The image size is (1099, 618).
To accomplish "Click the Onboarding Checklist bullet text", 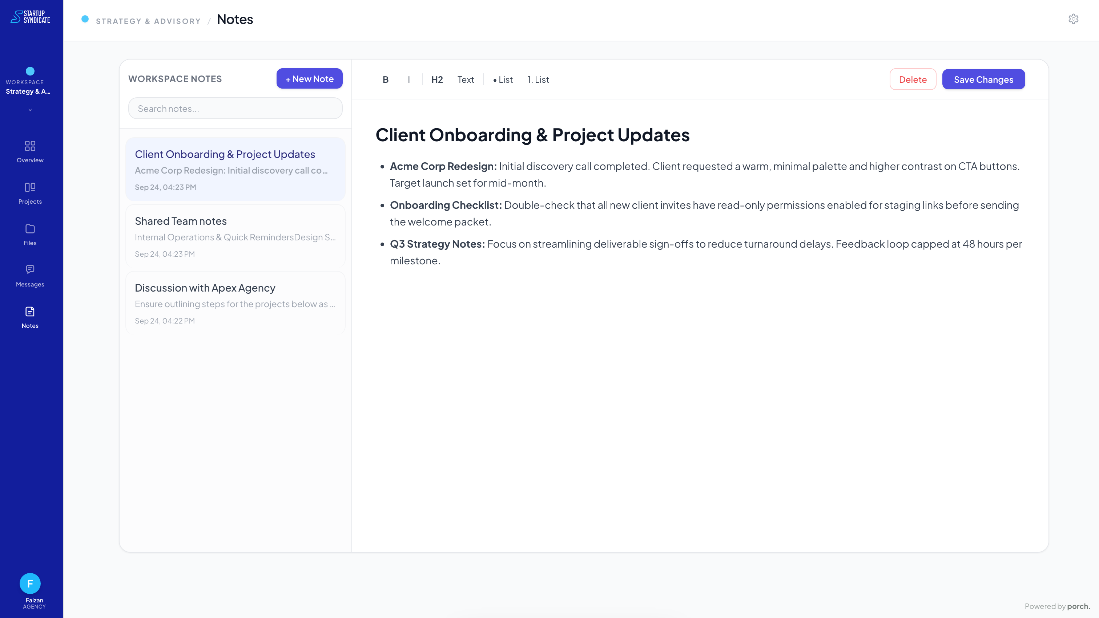I will pos(704,213).
